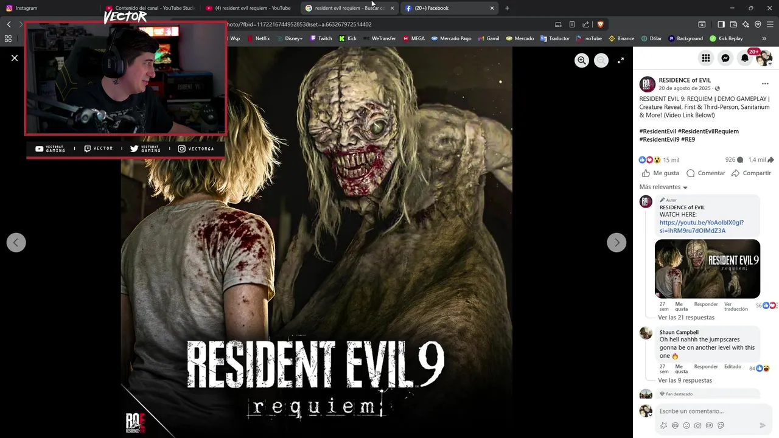The image size is (779, 438).
Task: Open the Kick Replay bookmark
Action: [726, 38]
